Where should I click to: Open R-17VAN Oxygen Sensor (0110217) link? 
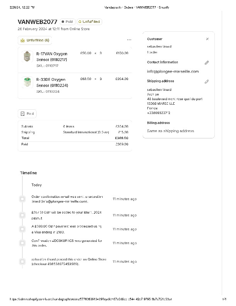[52, 57]
